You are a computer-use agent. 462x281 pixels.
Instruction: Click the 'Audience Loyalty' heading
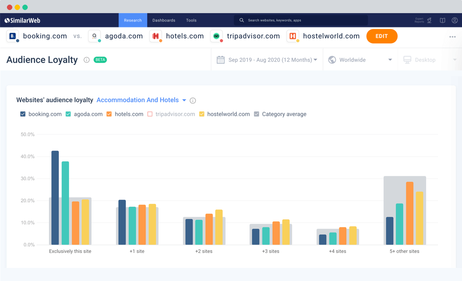42,60
